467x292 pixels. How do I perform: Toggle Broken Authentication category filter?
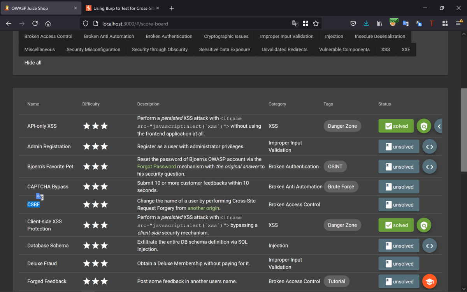pos(169,36)
